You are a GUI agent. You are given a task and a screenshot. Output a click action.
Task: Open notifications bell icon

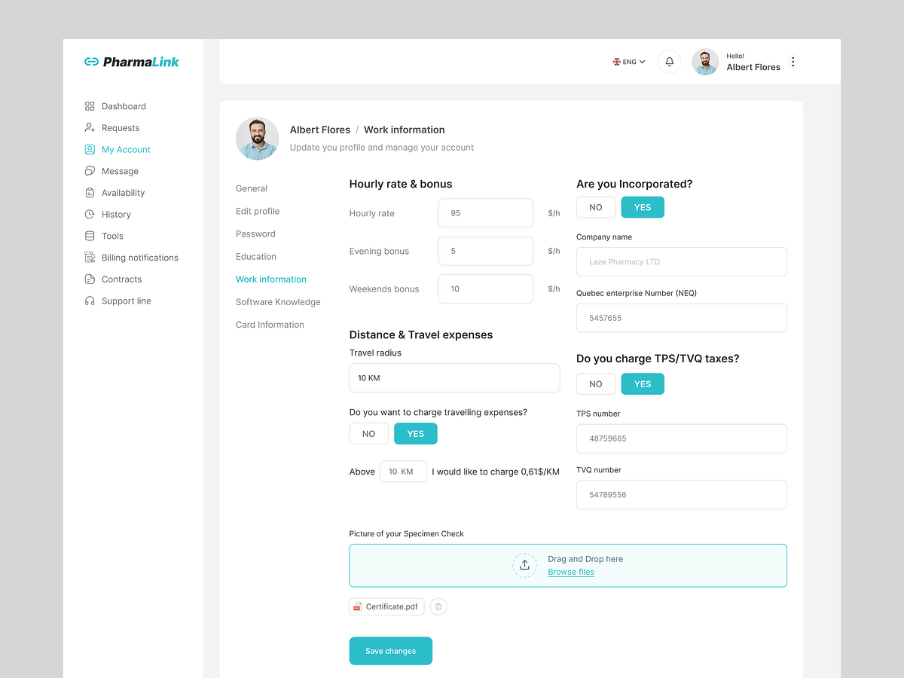click(669, 62)
